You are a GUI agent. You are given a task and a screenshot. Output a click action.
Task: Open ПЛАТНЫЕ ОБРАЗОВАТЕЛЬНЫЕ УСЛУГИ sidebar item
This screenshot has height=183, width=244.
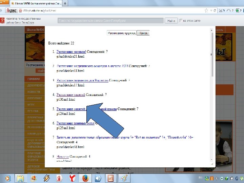(x=35, y=156)
